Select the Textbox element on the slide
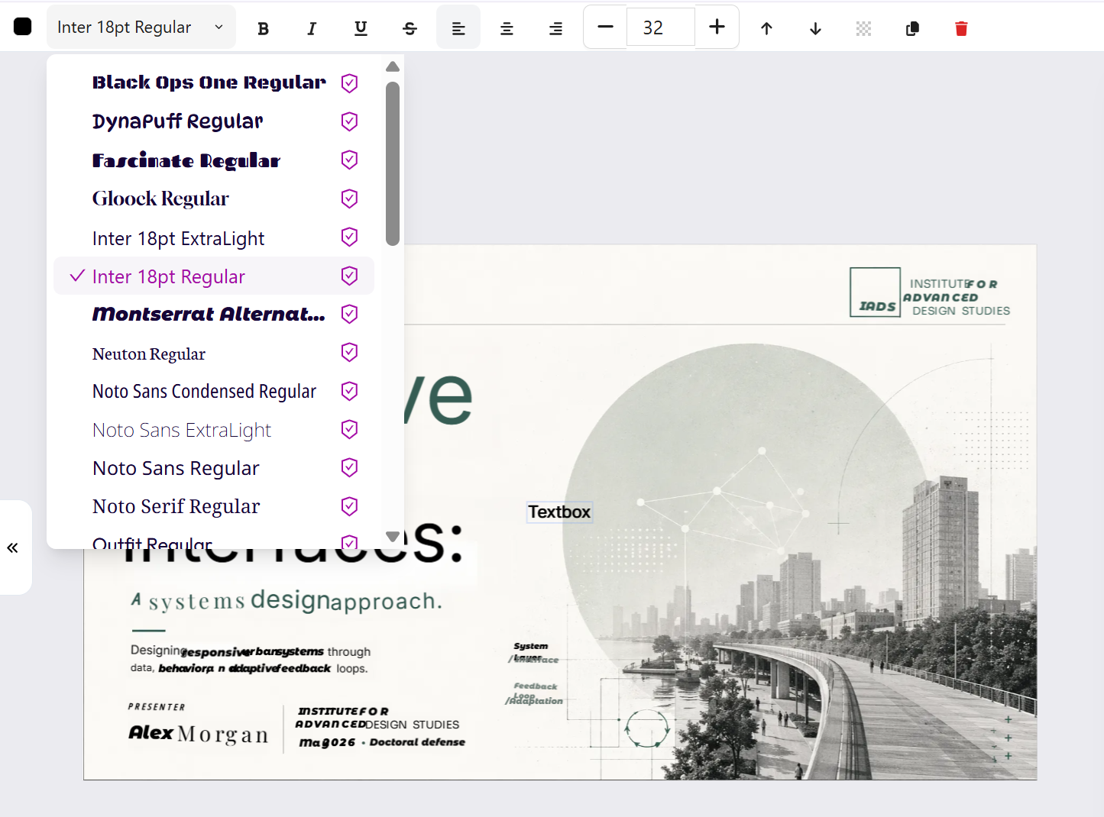The height and width of the screenshot is (817, 1104). click(559, 512)
